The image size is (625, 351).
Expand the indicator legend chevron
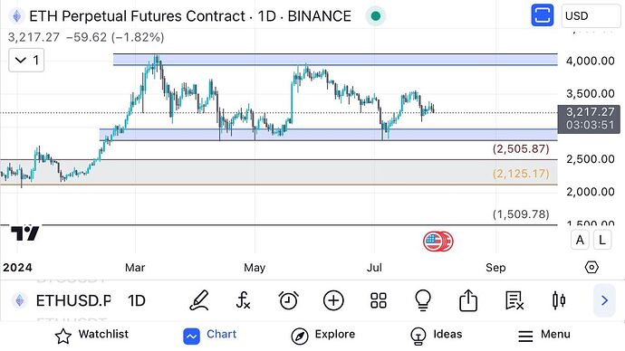pos(26,60)
